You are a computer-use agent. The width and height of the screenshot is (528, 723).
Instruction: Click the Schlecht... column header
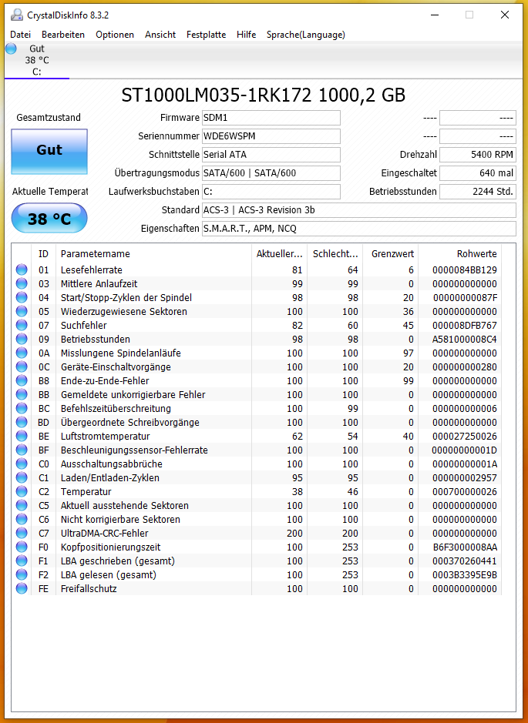coord(335,253)
